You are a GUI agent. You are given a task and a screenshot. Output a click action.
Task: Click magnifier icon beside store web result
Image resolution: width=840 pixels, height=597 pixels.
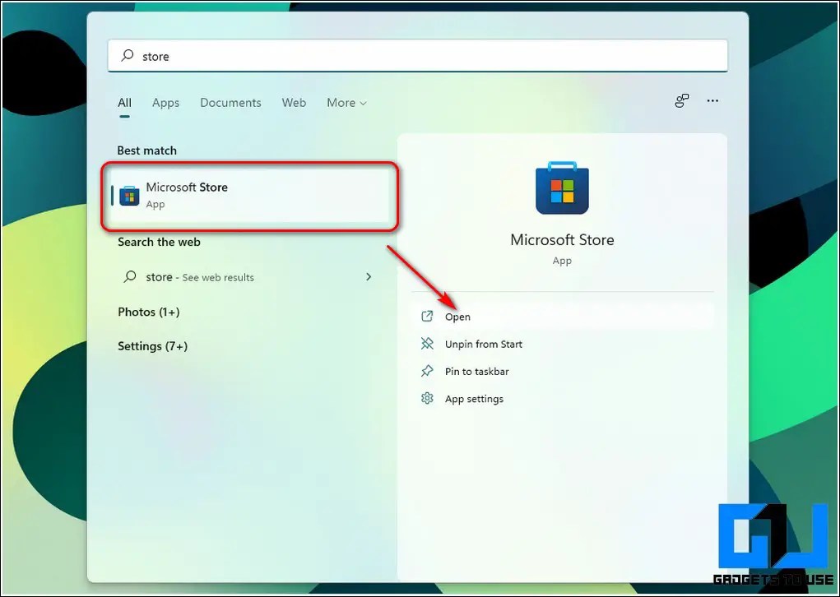[130, 276]
